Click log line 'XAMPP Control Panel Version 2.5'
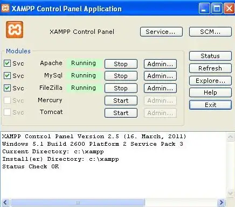Viewport: 235px width, 207px height. pos(94,137)
